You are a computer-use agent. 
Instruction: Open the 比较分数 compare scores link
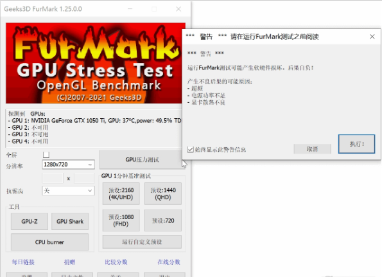116,262
